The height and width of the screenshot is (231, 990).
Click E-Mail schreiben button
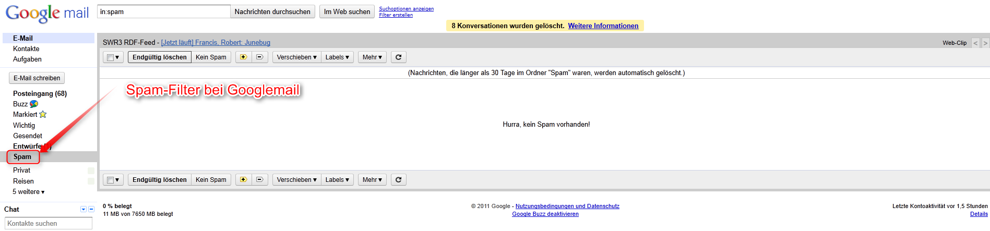tap(37, 78)
